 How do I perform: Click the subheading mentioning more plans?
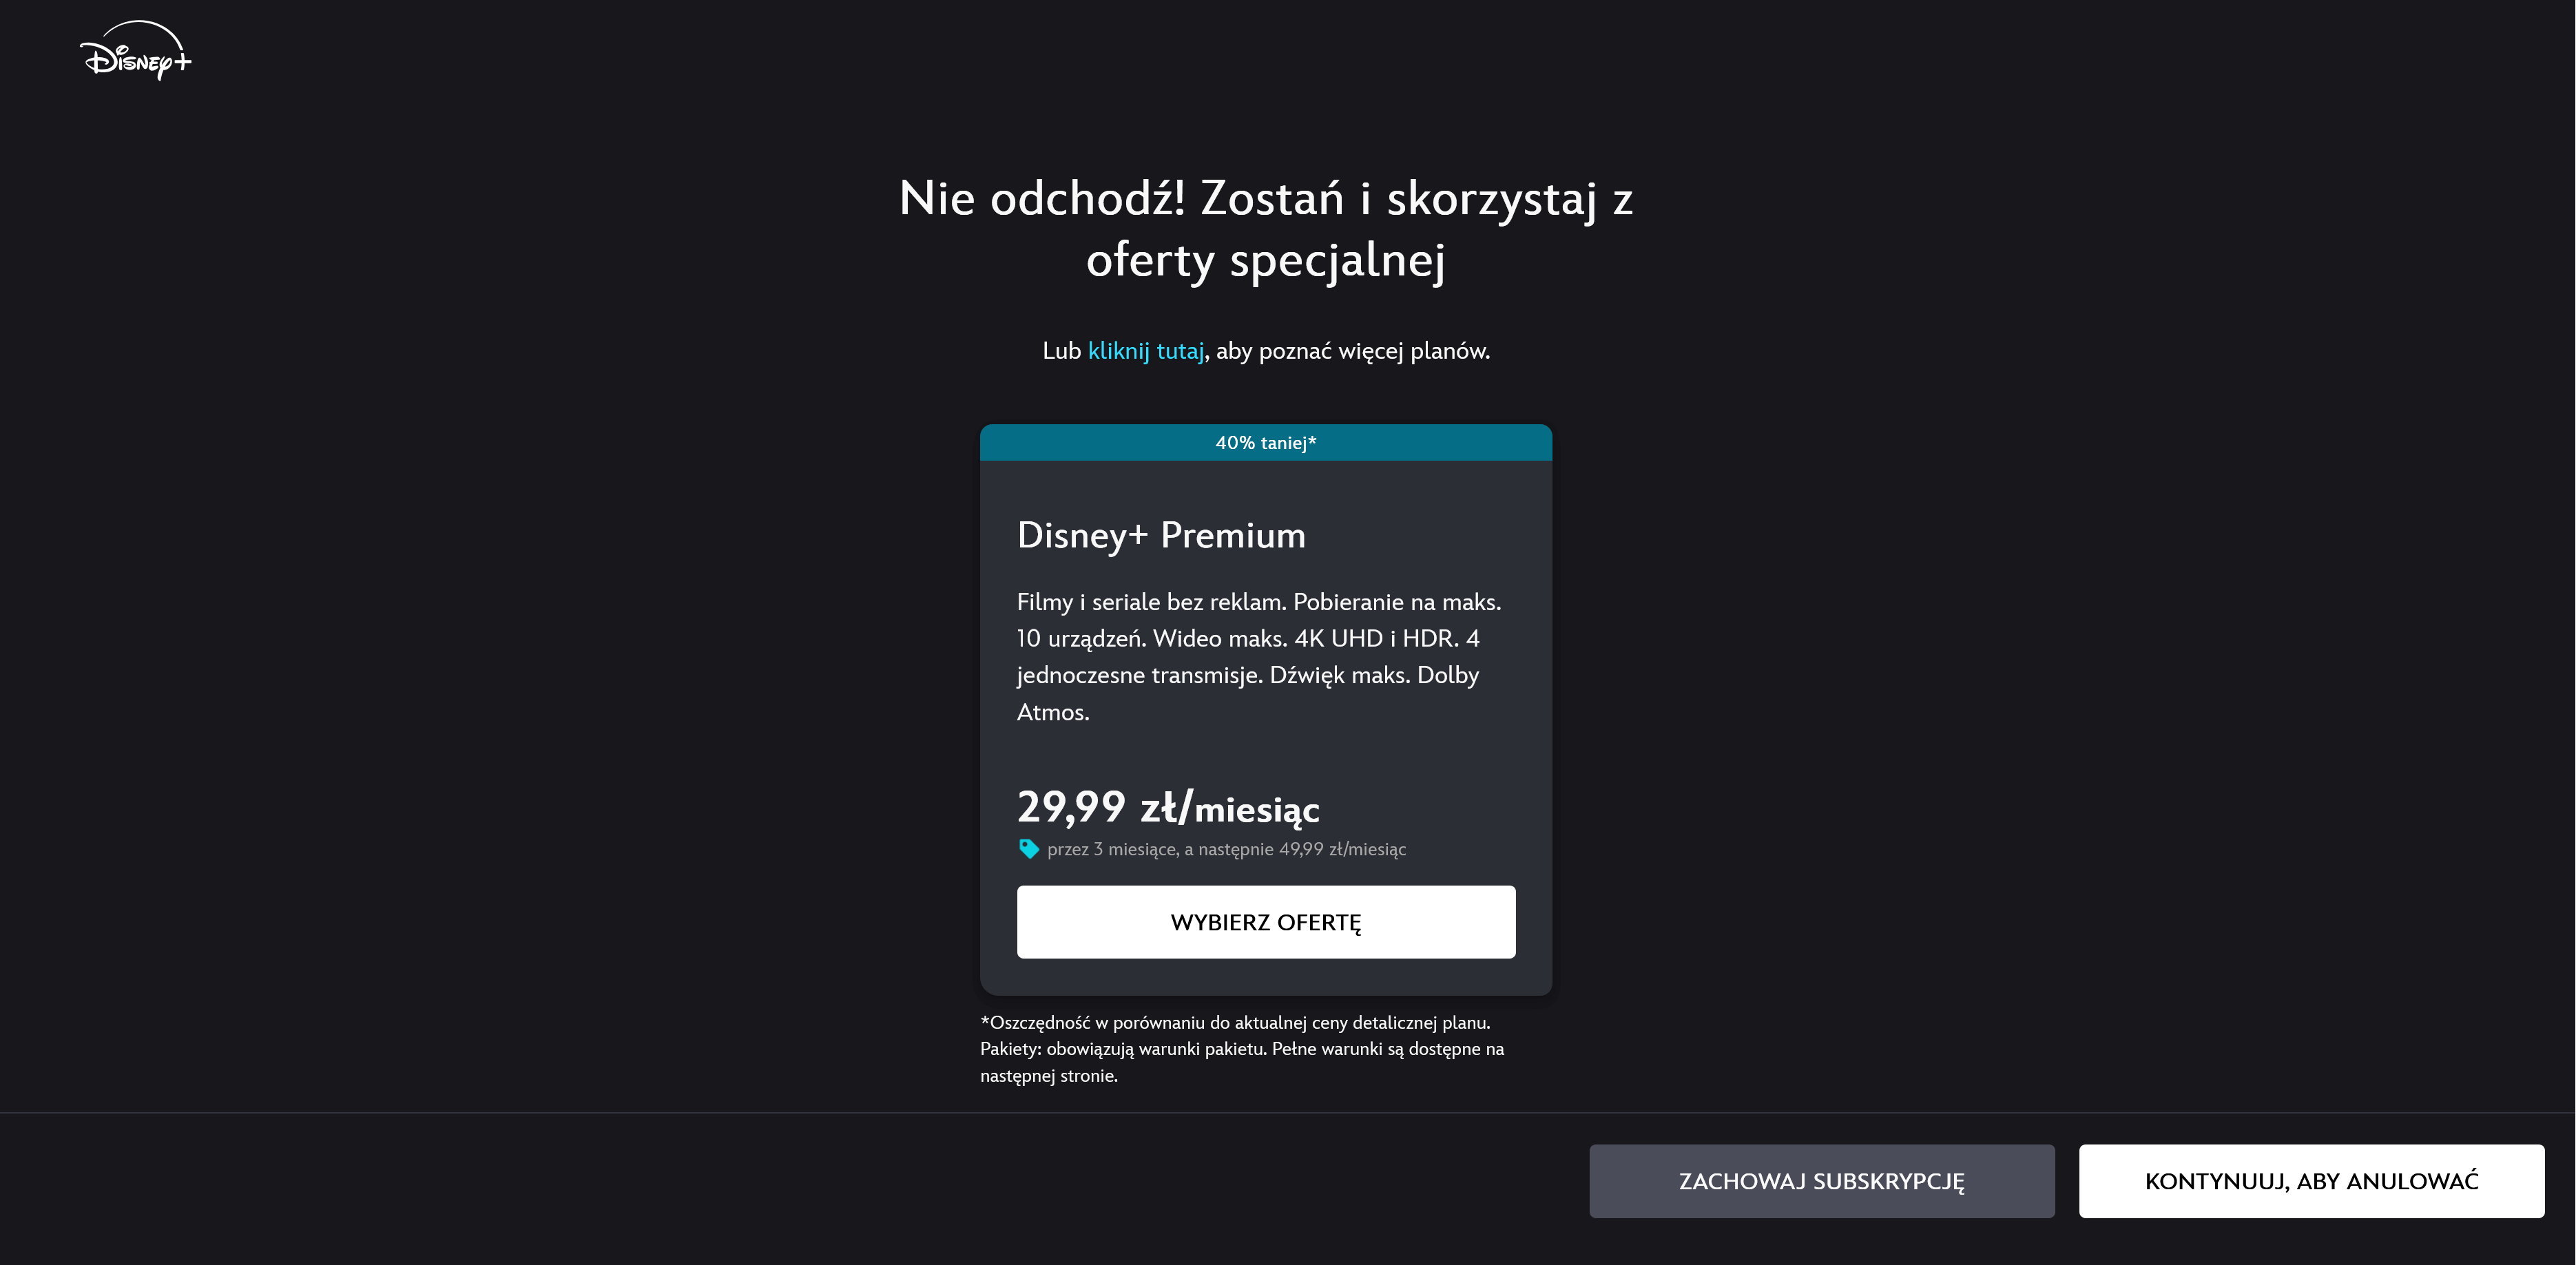click(x=1265, y=351)
